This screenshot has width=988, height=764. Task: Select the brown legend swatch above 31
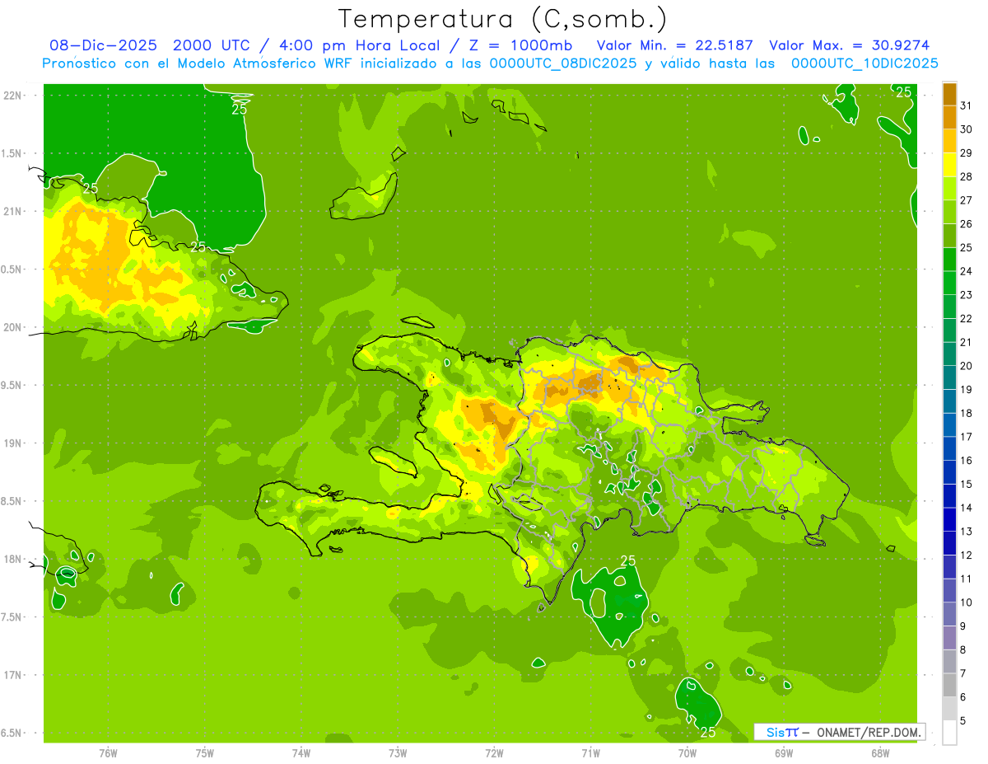[949, 94]
